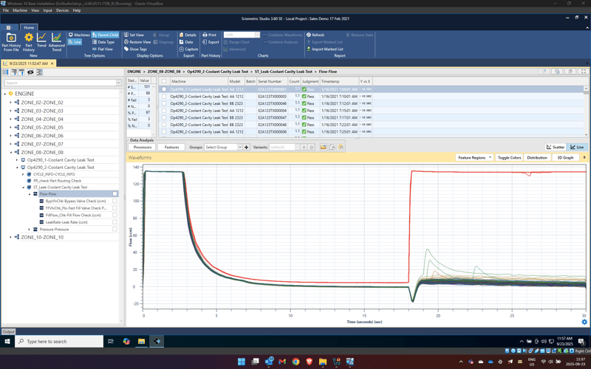591x369 pixels.
Task: Click the Distribution button
Action: (537, 157)
